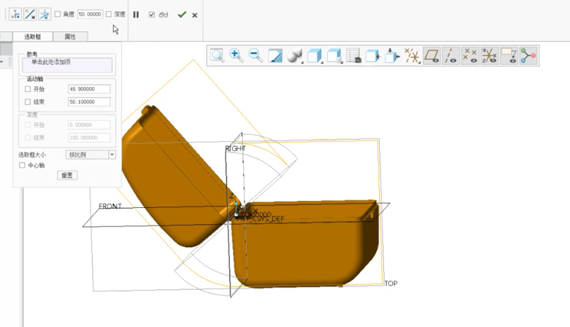The width and height of the screenshot is (570, 327).
Task: Open the datum display filters icon
Action: click(413, 56)
